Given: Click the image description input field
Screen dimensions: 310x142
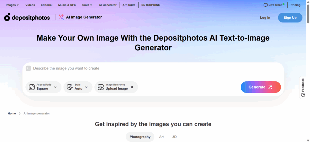Looking at the screenshot, I should coord(151,68).
